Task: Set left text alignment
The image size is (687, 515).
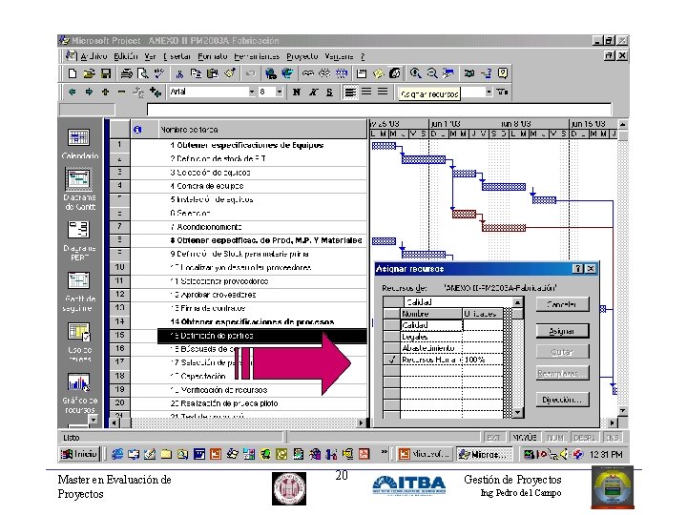Action: pyautogui.click(x=350, y=92)
